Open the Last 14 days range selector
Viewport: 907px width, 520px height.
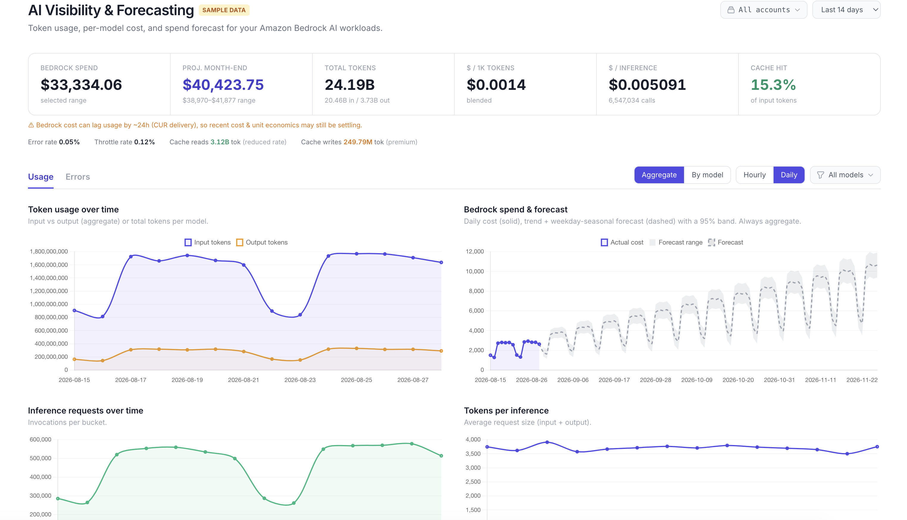pyautogui.click(x=846, y=10)
